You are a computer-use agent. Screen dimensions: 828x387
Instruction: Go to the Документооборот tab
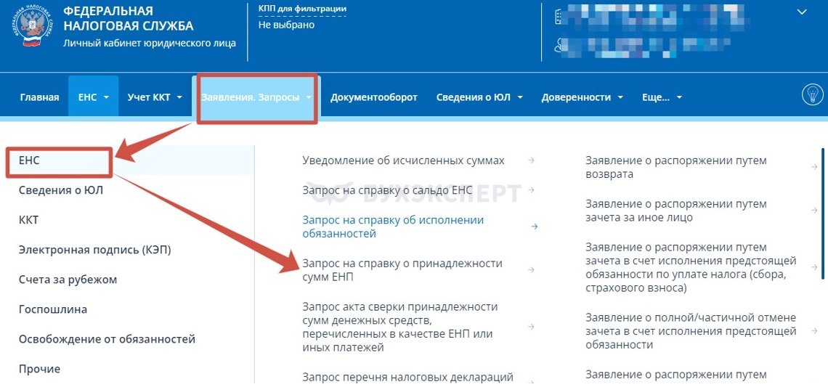(x=374, y=97)
